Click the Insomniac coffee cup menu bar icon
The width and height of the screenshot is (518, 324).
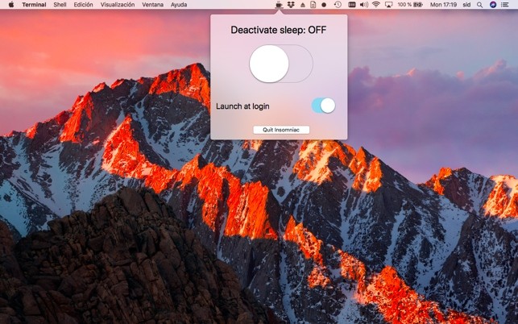click(280, 5)
